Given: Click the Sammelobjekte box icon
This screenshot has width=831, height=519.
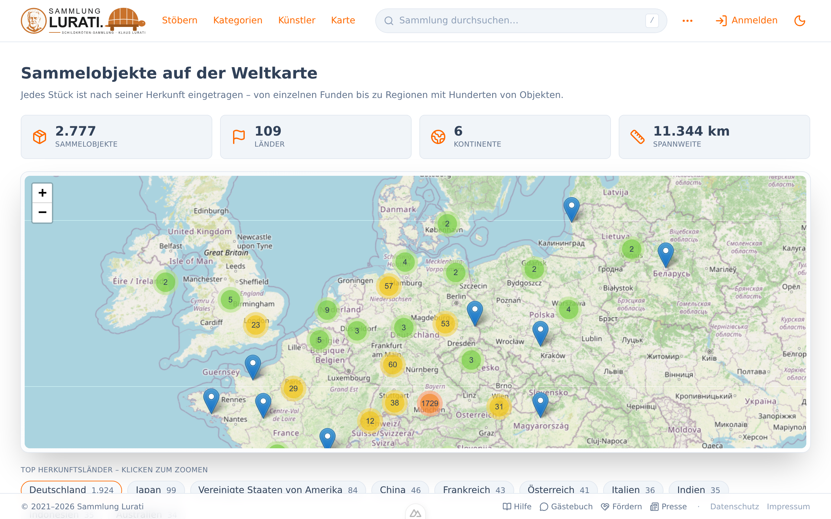Looking at the screenshot, I should click(40, 137).
